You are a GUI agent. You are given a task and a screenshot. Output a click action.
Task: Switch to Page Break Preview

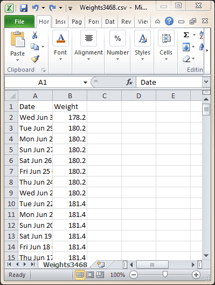100,275
